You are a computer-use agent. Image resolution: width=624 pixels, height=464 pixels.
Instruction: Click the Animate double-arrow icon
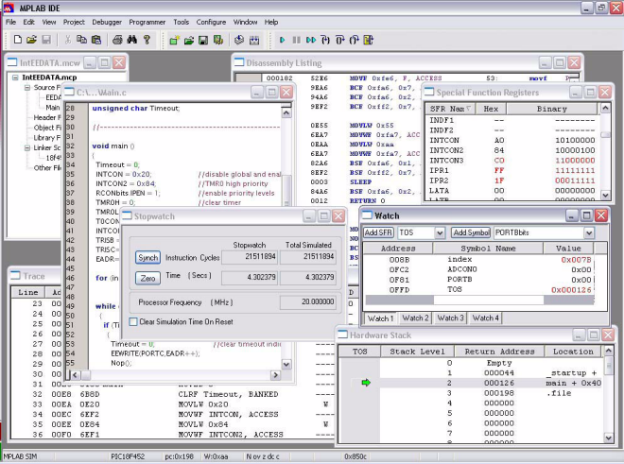click(x=311, y=40)
